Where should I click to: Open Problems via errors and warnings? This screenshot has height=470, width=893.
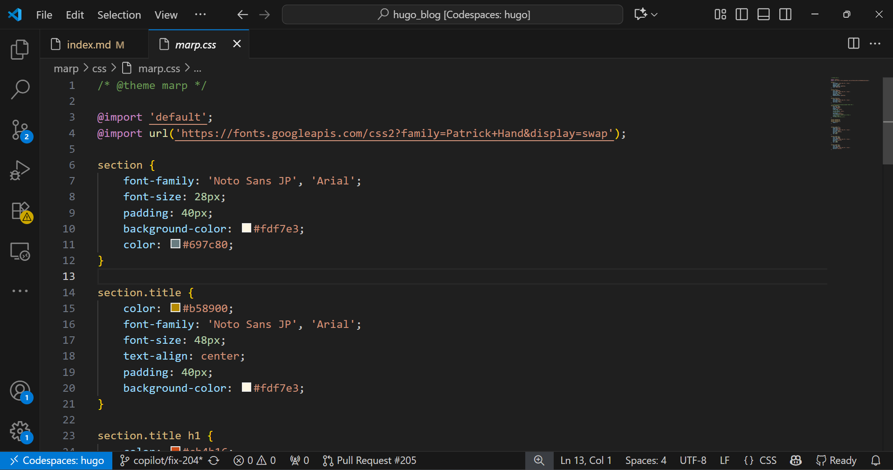[254, 461]
